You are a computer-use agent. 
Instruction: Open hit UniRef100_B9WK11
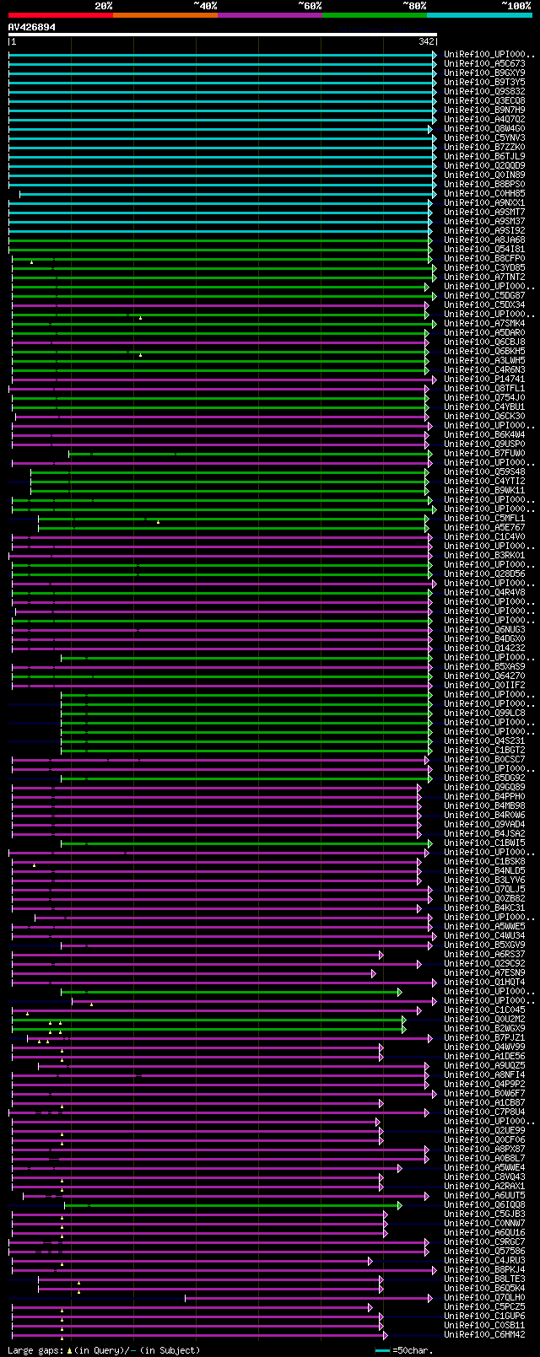[x=484, y=490]
